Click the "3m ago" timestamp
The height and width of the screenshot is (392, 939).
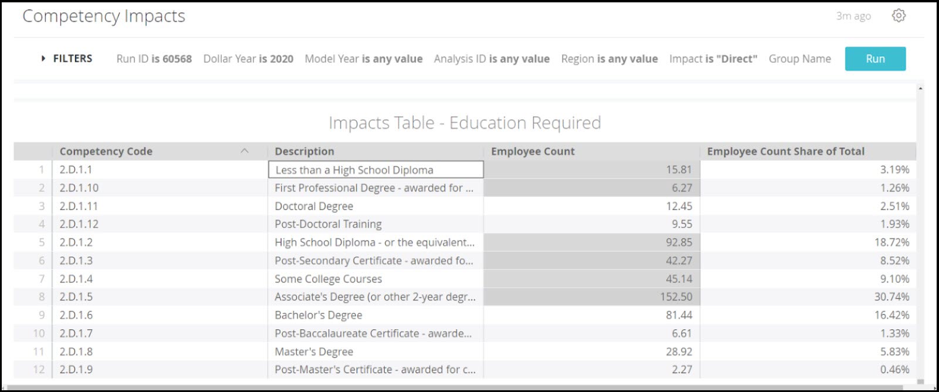tap(855, 17)
